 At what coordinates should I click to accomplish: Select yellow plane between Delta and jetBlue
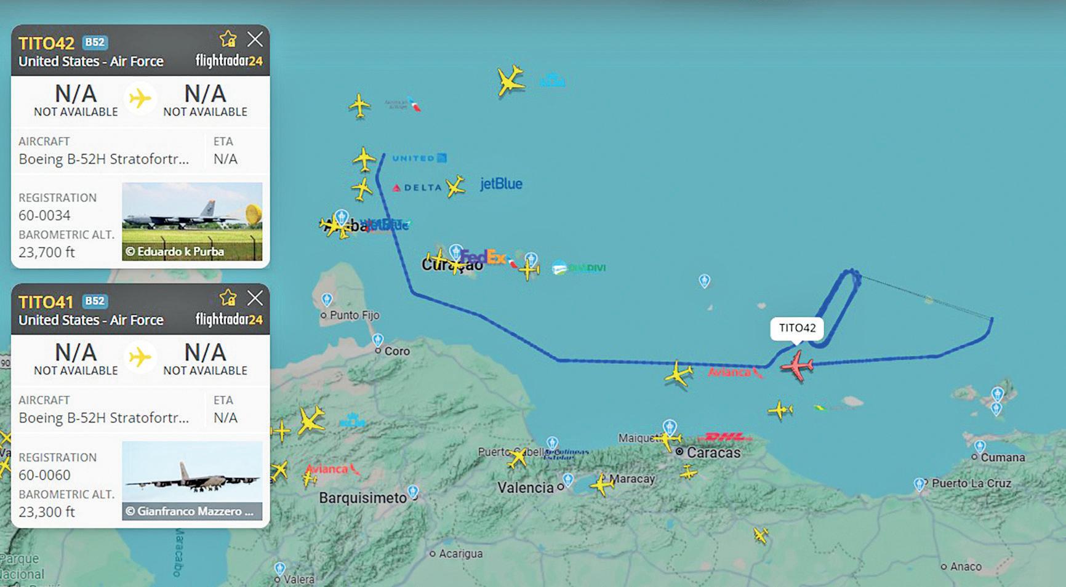click(x=455, y=186)
